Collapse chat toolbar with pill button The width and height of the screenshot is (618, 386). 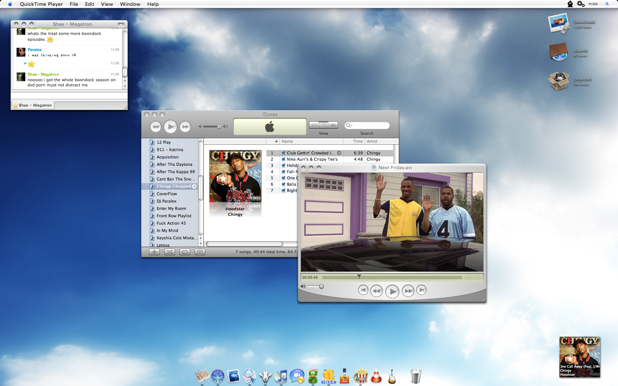click(x=121, y=24)
